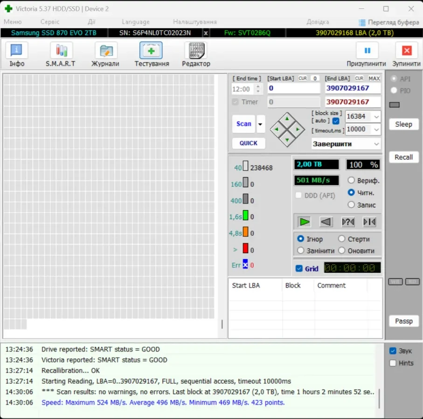Click the Err blue X block indicator
The width and height of the screenshot is (423, 419).
245,264
